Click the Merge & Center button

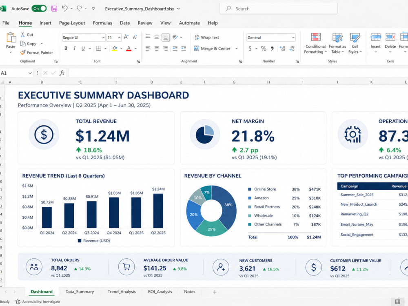coord(212,49)
